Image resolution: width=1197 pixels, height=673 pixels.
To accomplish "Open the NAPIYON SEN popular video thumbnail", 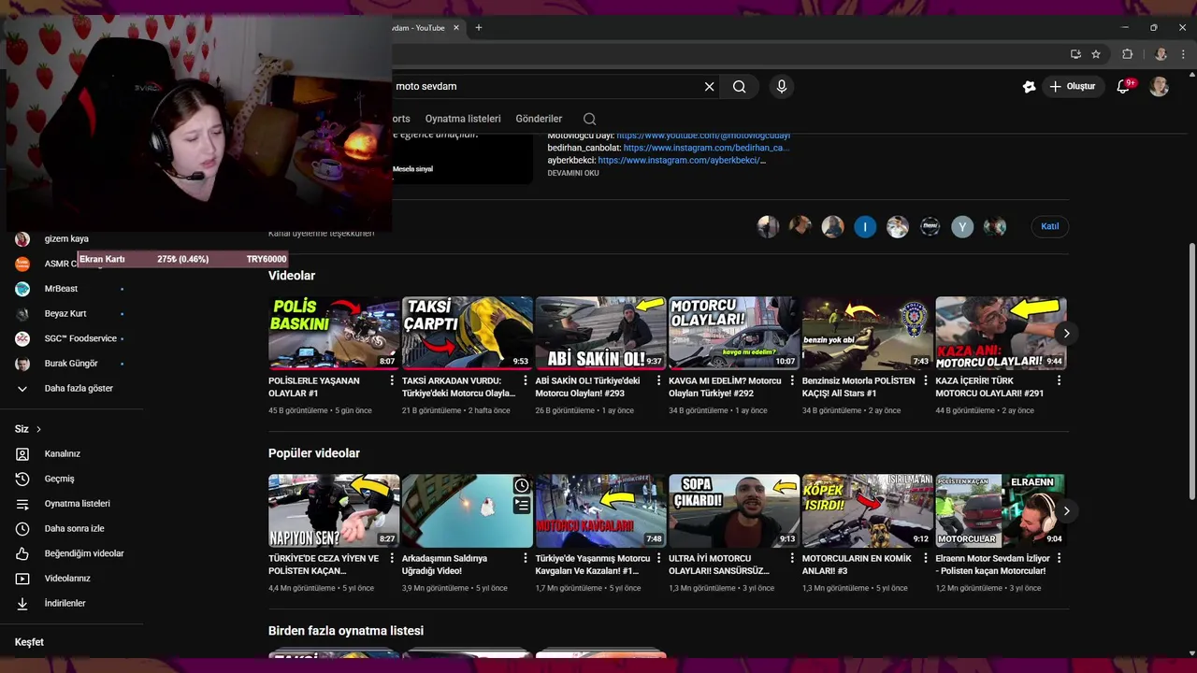I will pos(334,510).
